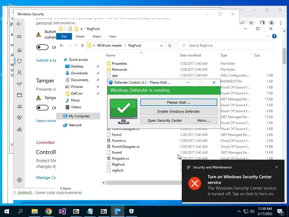The height and width of the screenshot is (217, 289).
Task: Show hidden system tray icons
Action: pyautogui.click(x=239, y=211)
